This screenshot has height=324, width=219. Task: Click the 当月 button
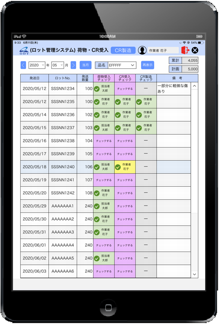85,65
